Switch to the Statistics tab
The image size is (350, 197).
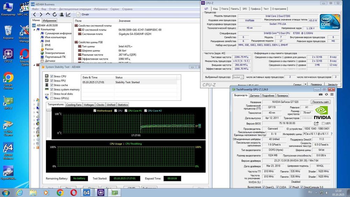click(123, 105)
